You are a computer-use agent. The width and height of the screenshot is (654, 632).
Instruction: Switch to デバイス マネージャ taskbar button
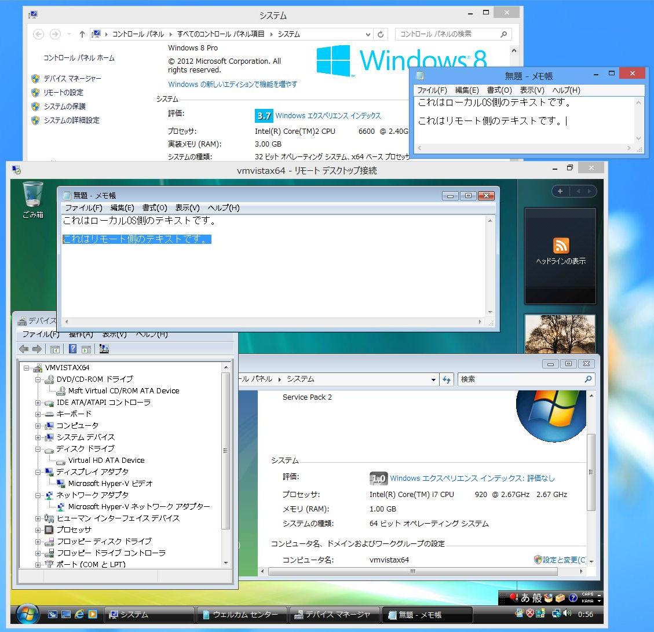[x=334, y=614]
